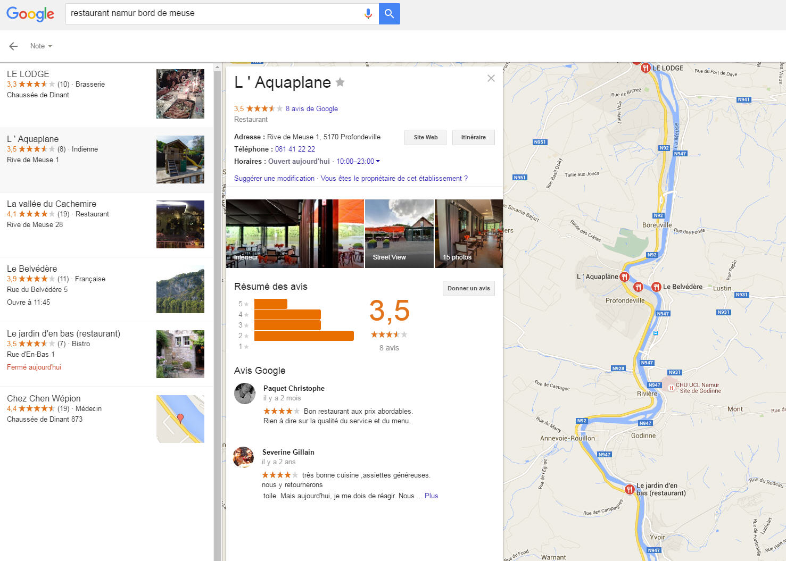This screenshot has width=786, height=561.
Task: Select Chez Chen Wépion result
Action: pos(106,419)
